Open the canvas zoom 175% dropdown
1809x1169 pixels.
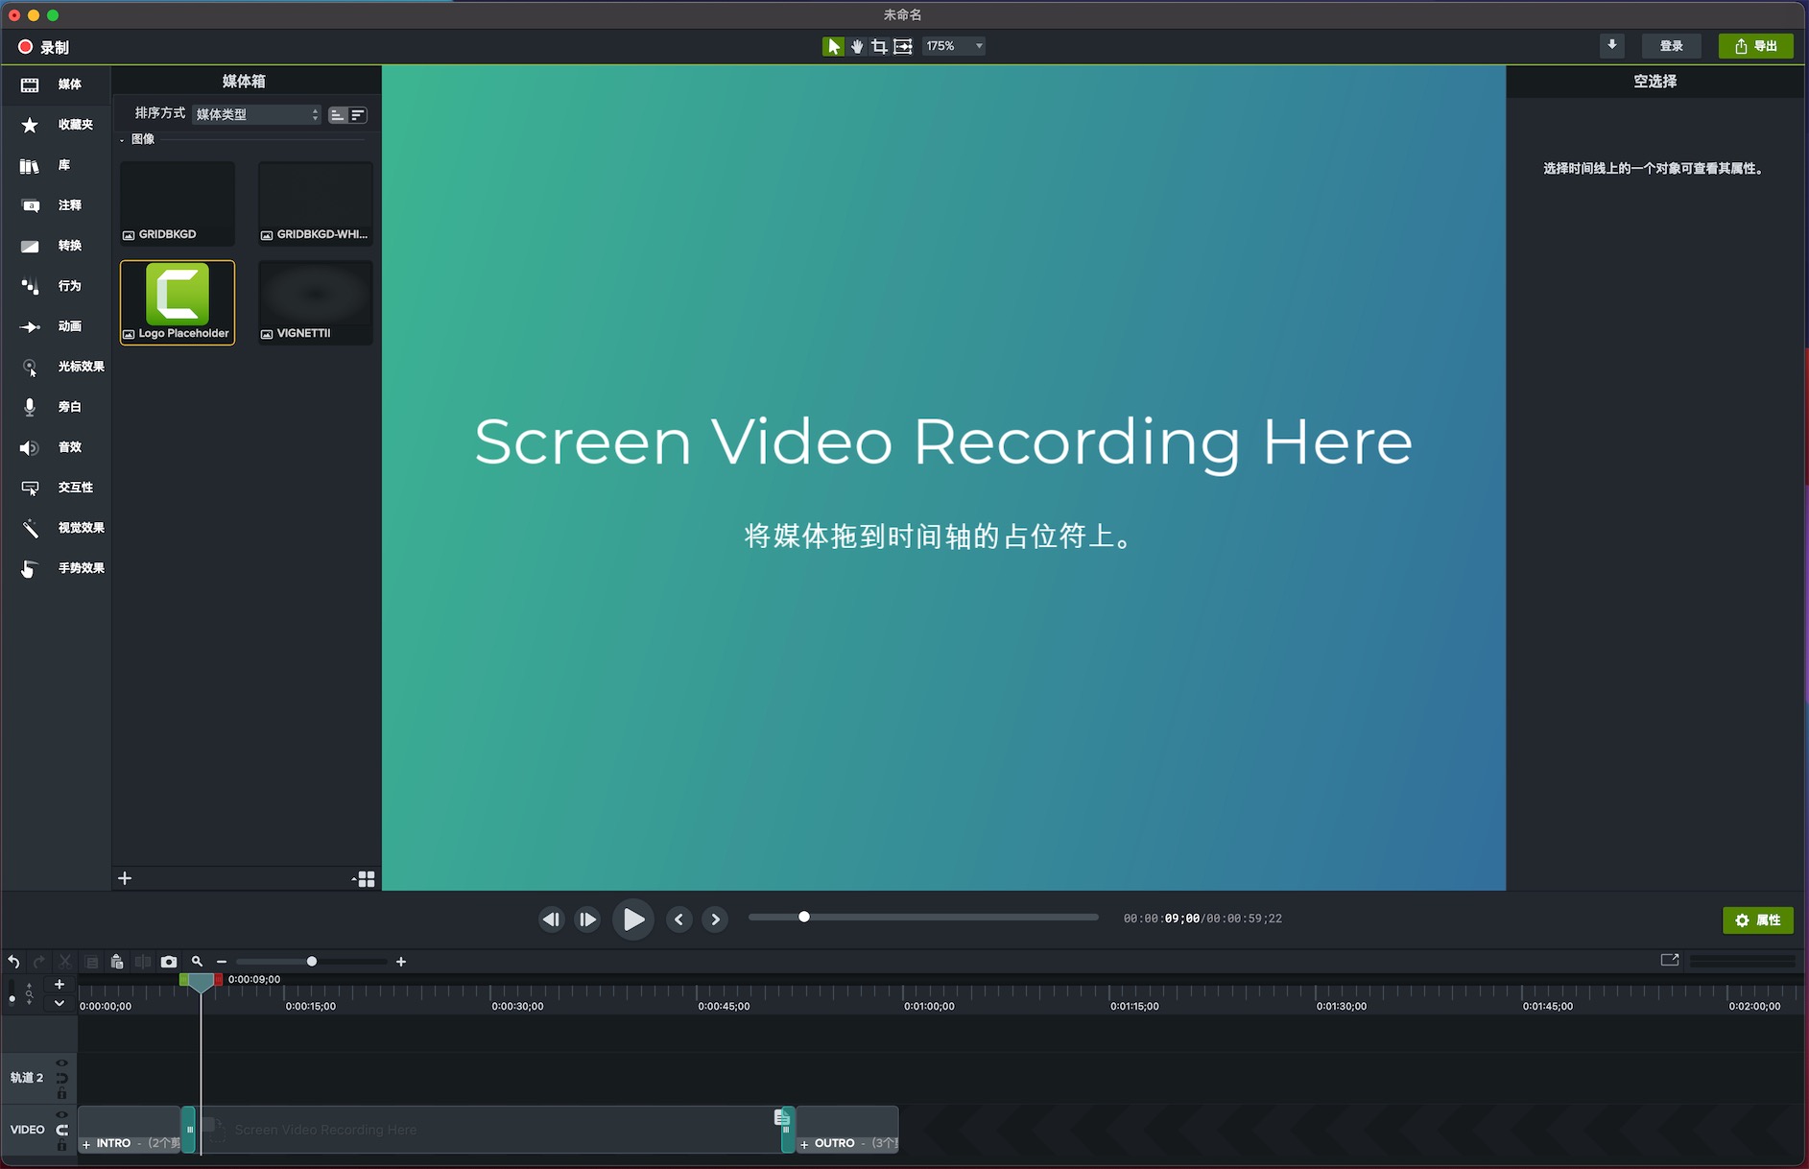coord(954,46)
